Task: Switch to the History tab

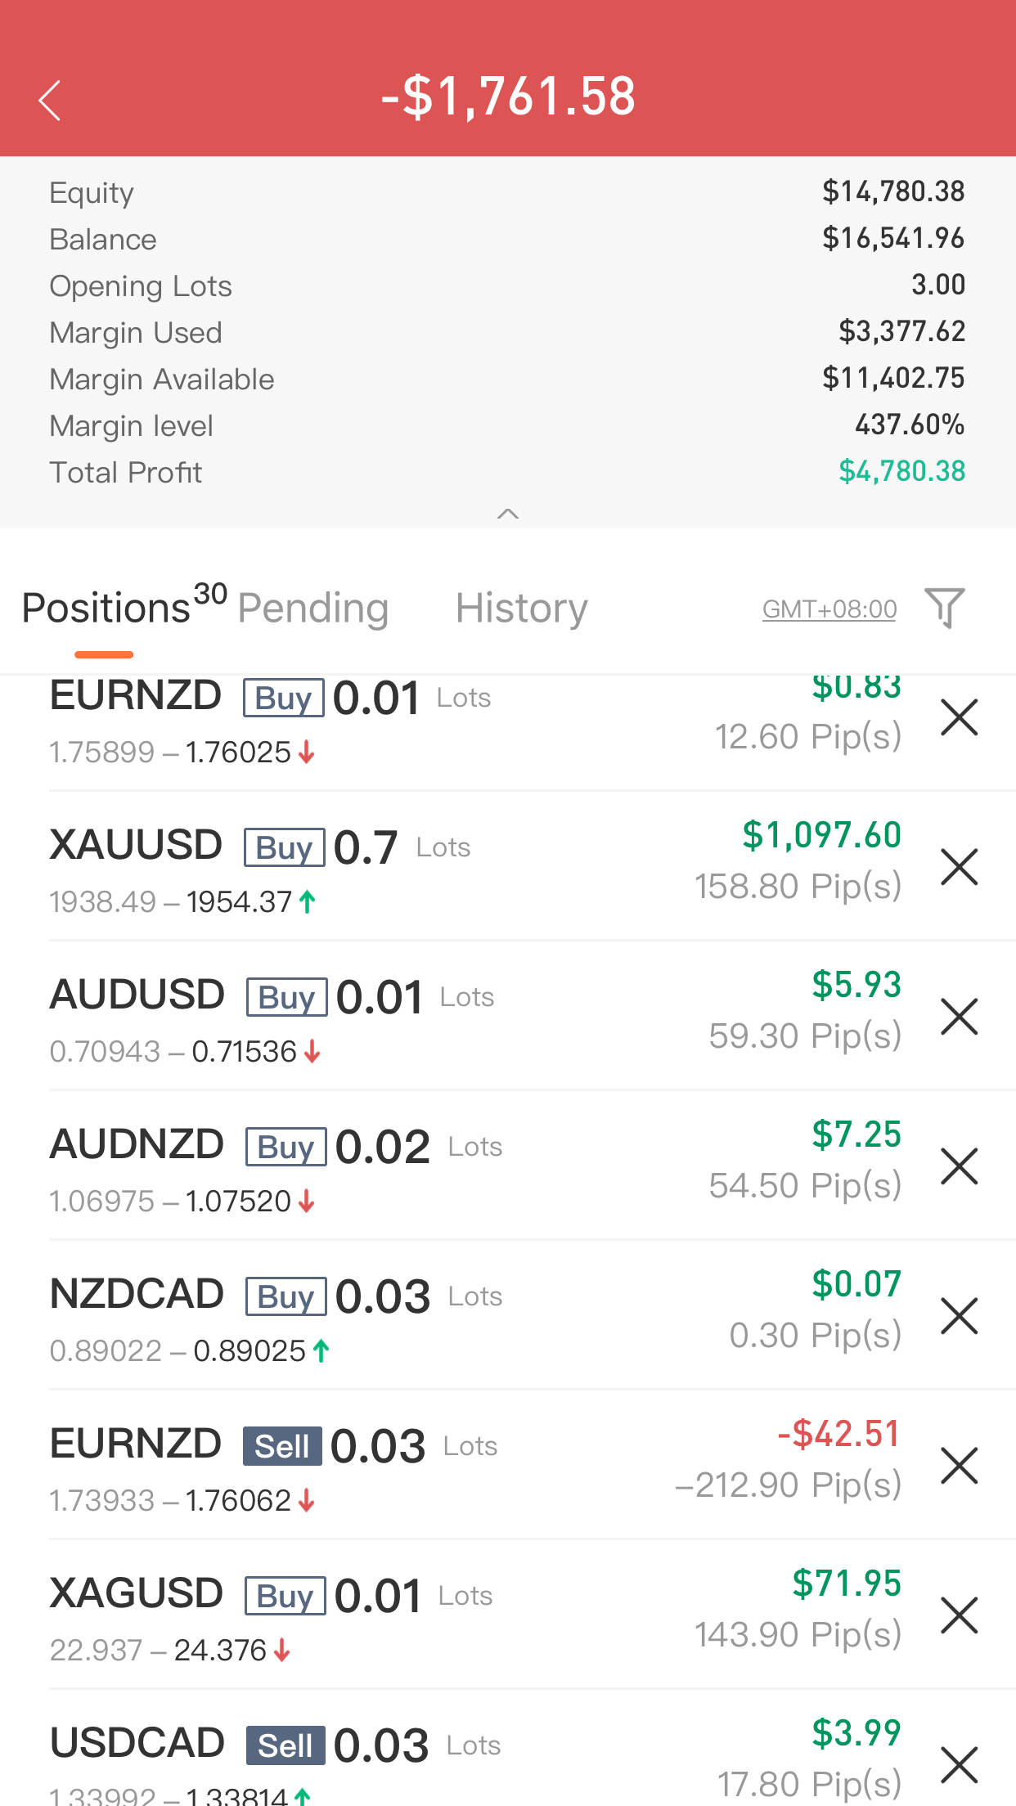Action: 521,609
